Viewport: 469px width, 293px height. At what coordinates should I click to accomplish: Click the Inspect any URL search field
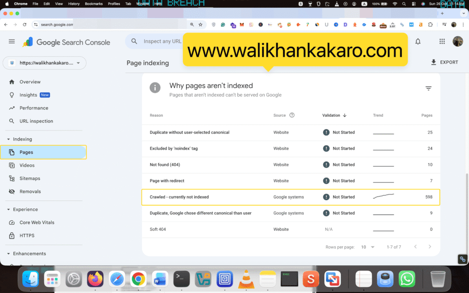163,42
